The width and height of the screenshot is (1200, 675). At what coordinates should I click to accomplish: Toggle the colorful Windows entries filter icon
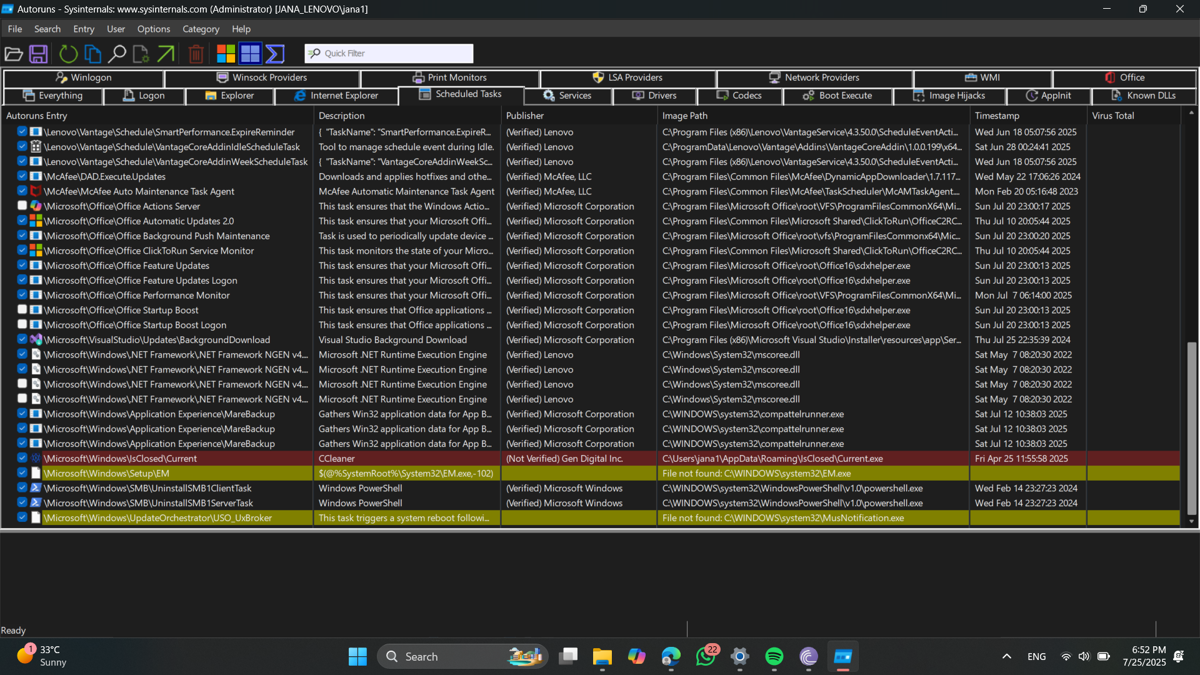[226, 54]
